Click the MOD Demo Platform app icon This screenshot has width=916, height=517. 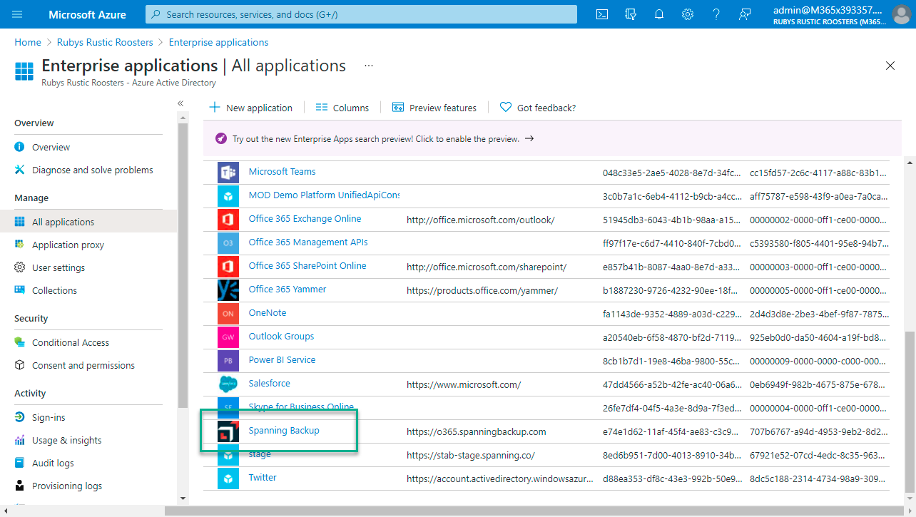click(x=228, y=195)
